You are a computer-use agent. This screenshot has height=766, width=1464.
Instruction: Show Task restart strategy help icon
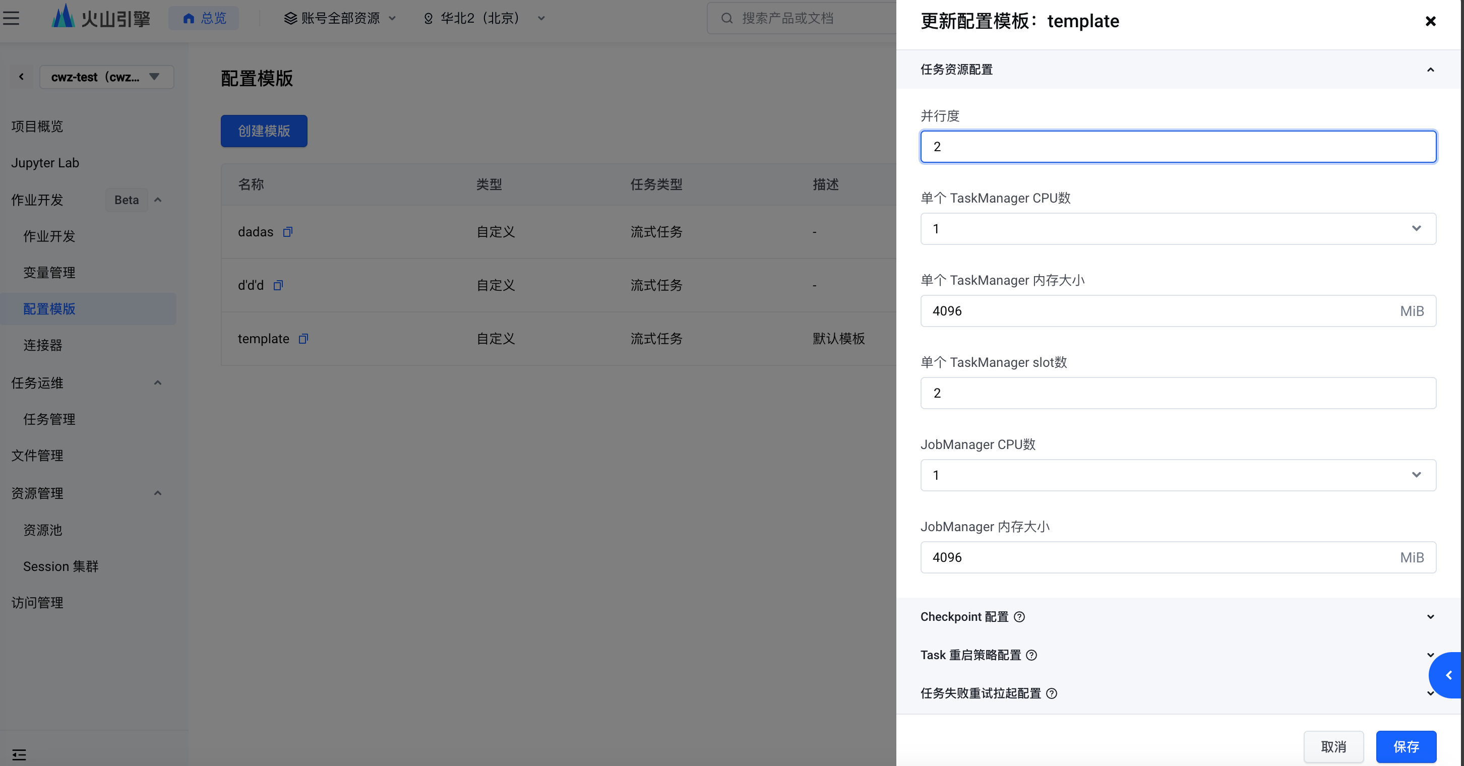(x=1031, y=655)
